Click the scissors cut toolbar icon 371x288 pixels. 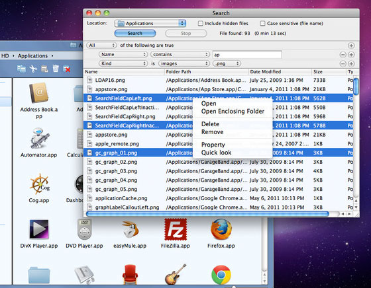pyautogui.click(x=33, y=69)
